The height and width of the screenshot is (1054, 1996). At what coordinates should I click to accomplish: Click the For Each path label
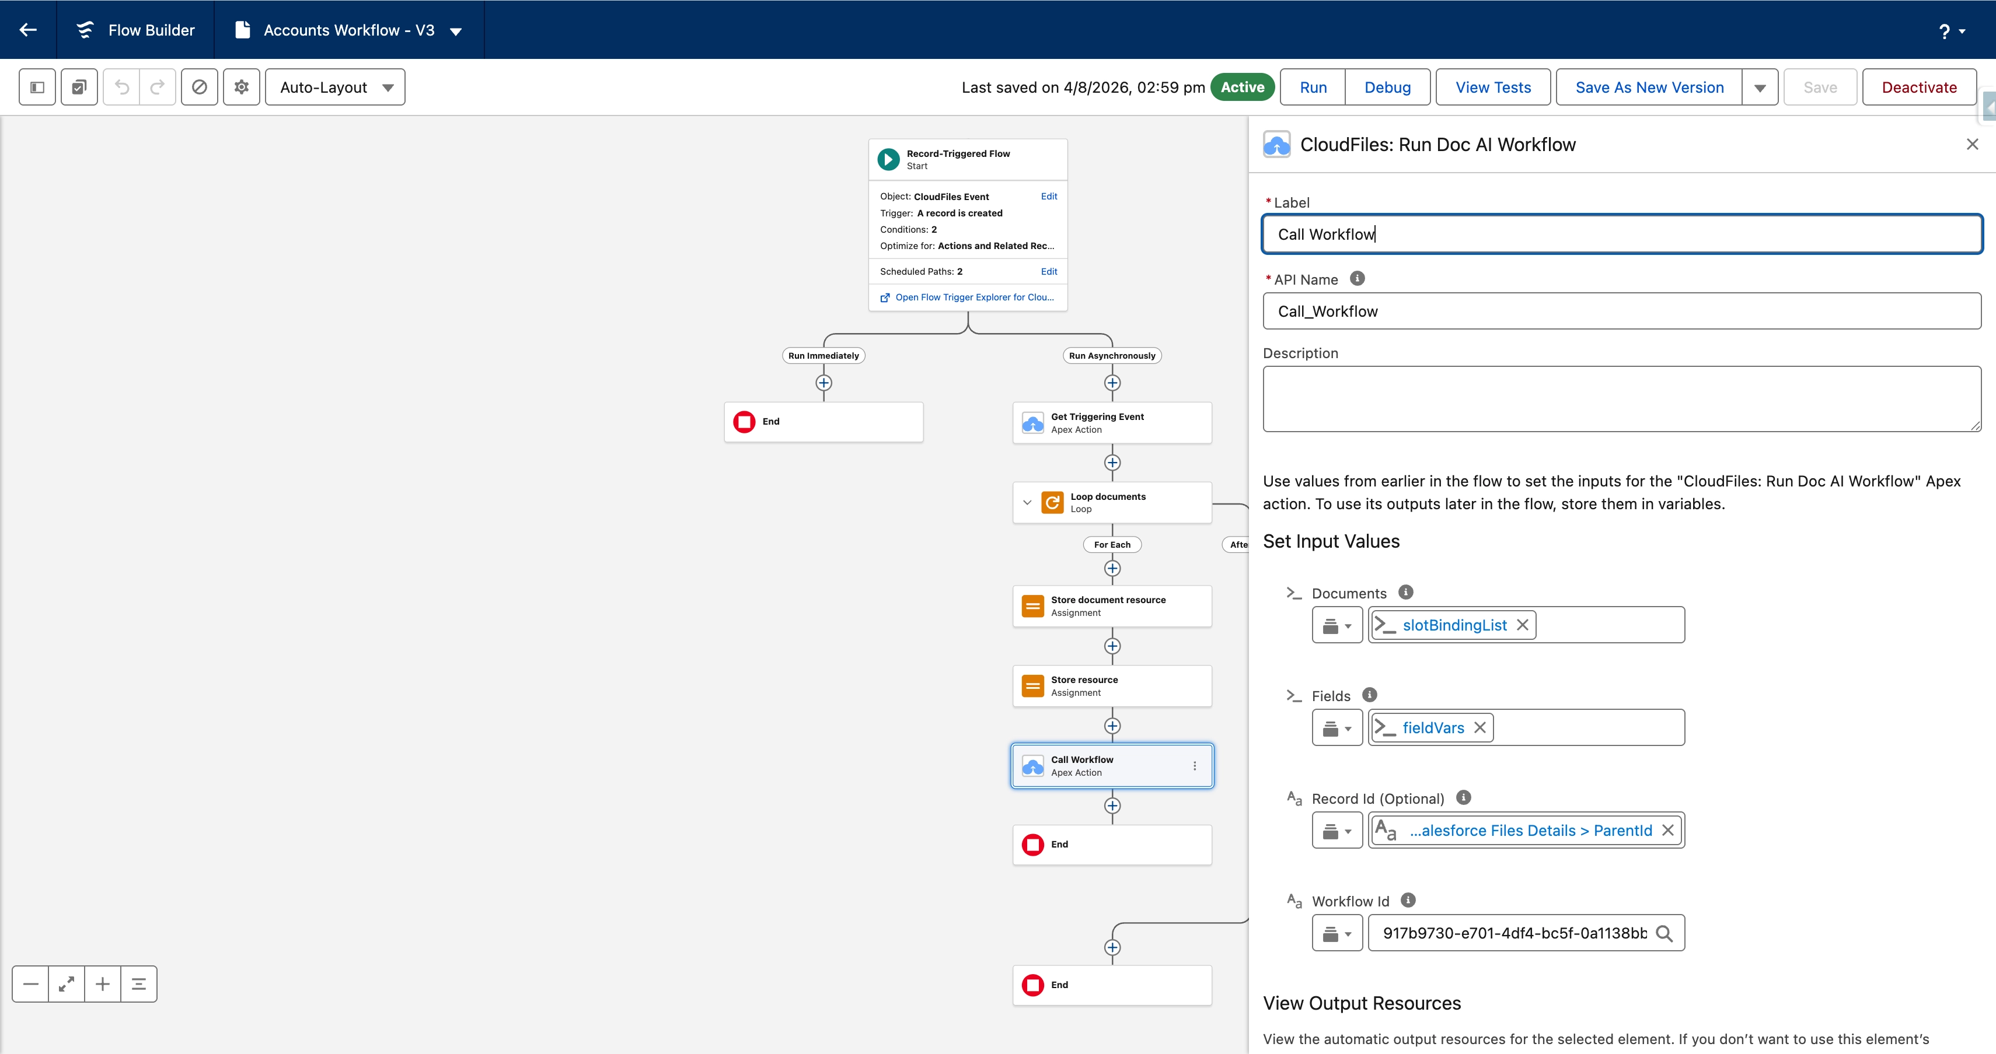coord(1112,544)
